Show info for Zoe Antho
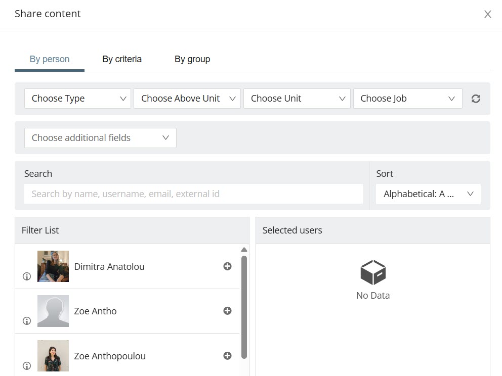The width and height of the screenshot is (502, 376). 27,321
